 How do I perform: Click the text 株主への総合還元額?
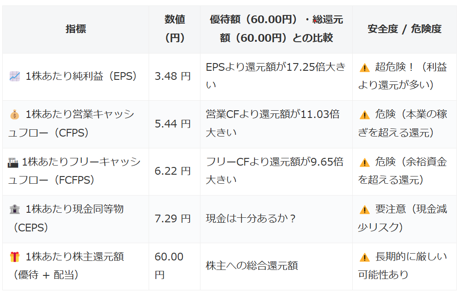click(252, 266)
